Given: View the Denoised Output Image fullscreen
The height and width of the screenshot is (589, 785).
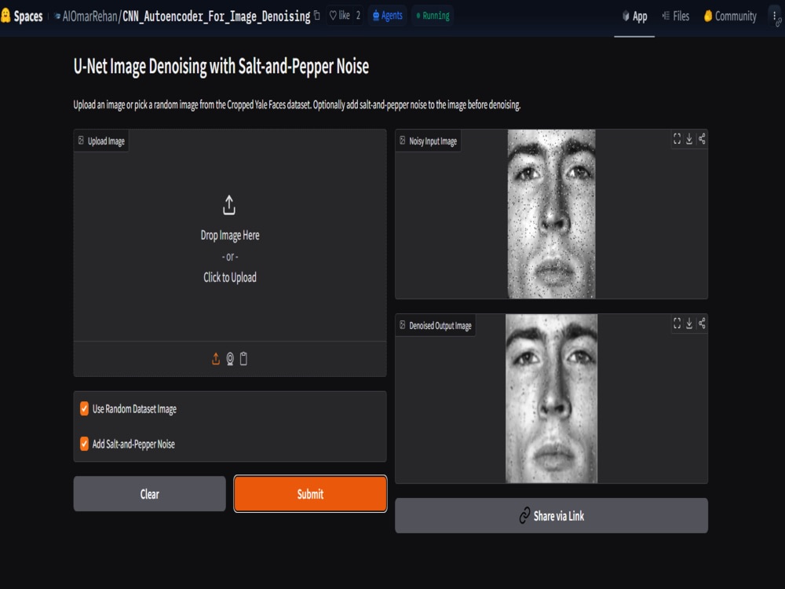Looking at the screenshot, I should 677,324.
